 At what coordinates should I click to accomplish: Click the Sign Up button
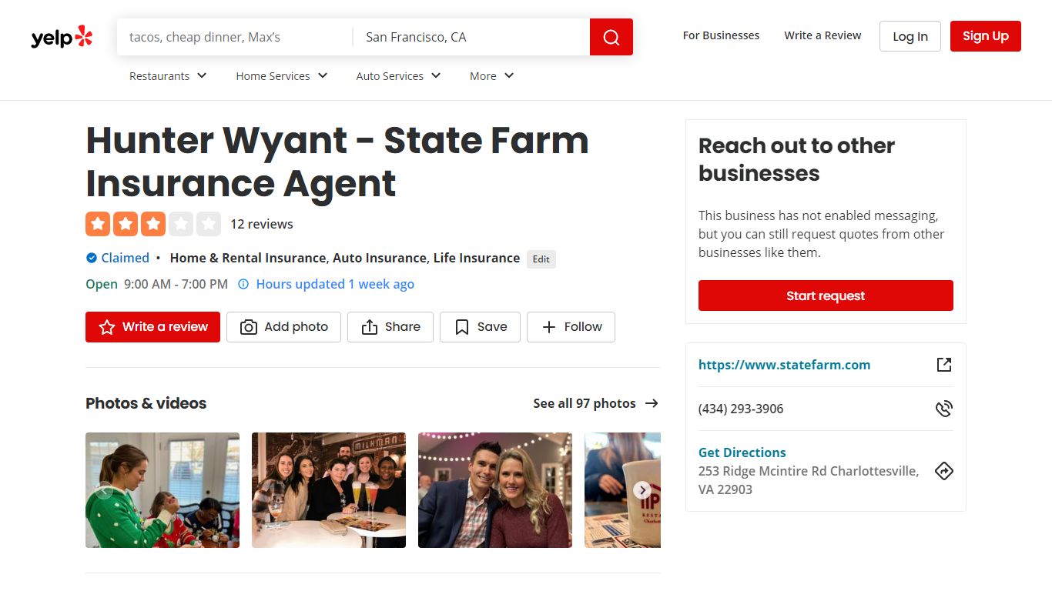986,36
